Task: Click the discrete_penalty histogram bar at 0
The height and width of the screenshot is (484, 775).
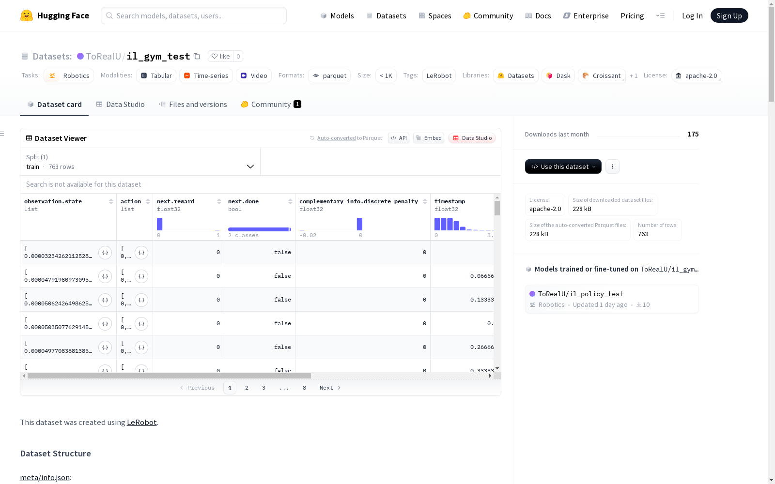Action: (360, 224)
